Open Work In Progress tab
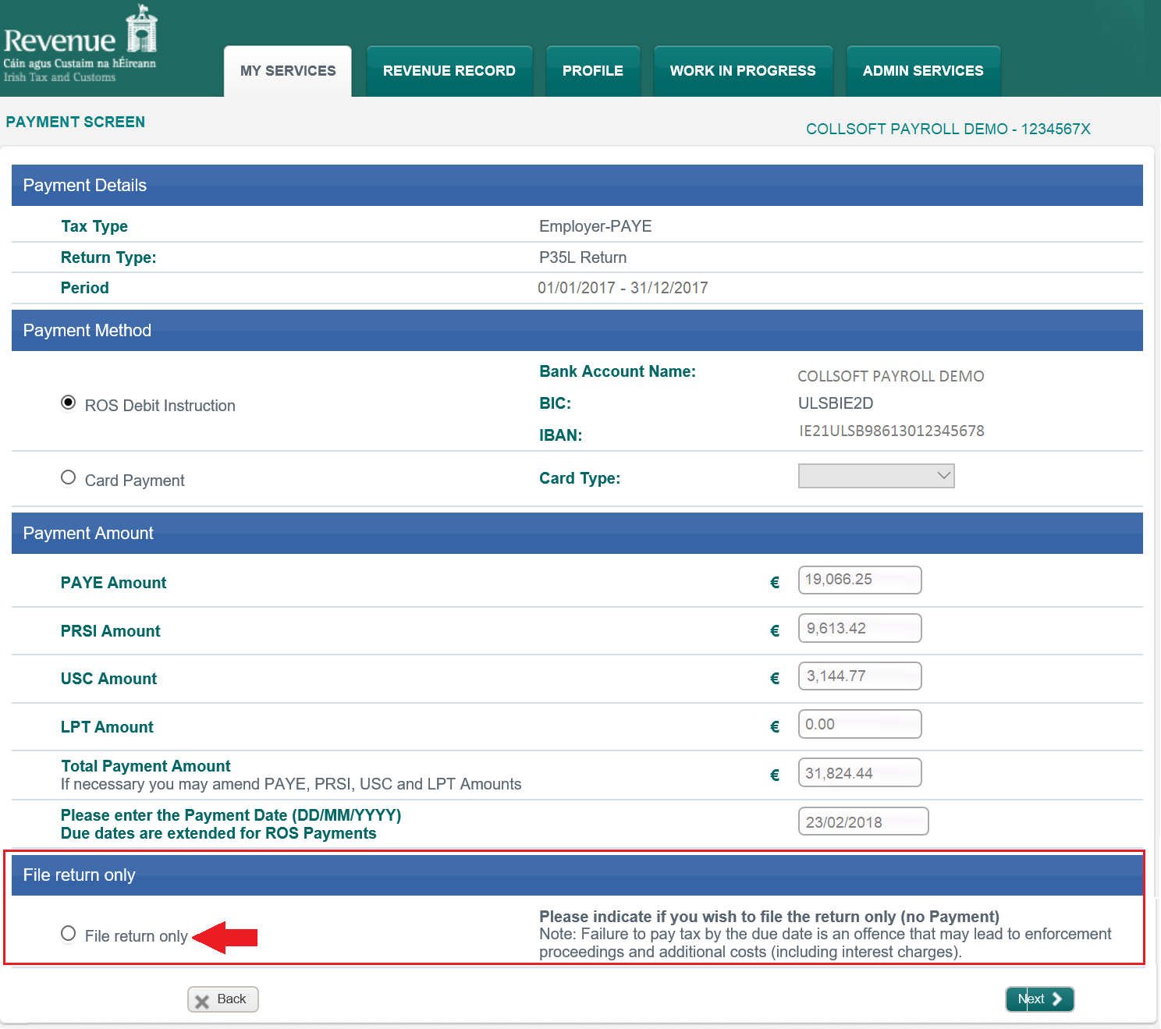 click(x=742, y=71)
